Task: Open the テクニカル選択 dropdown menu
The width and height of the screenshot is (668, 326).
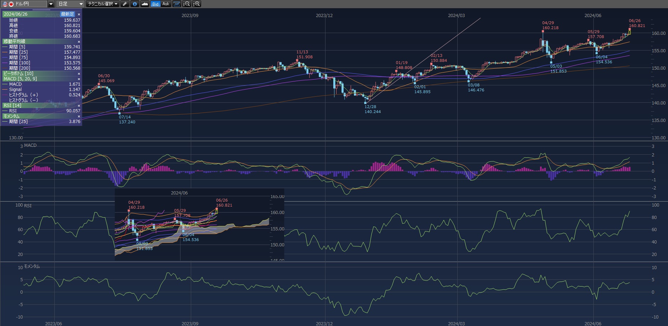Action: coord(102,4)
